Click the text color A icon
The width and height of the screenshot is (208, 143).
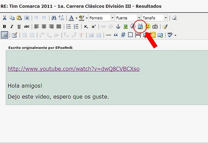pyautogui.click(x=71, y=18)
